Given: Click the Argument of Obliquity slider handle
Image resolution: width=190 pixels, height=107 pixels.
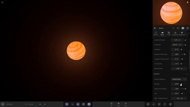Looking at the screenshot, I should click(x=185, y=89).
